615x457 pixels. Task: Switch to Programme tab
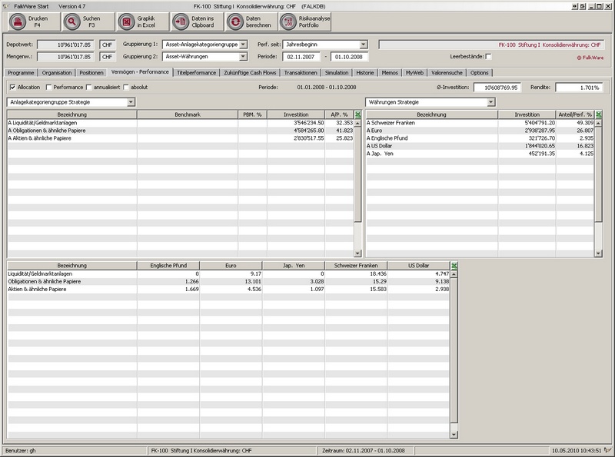point(21,73)
